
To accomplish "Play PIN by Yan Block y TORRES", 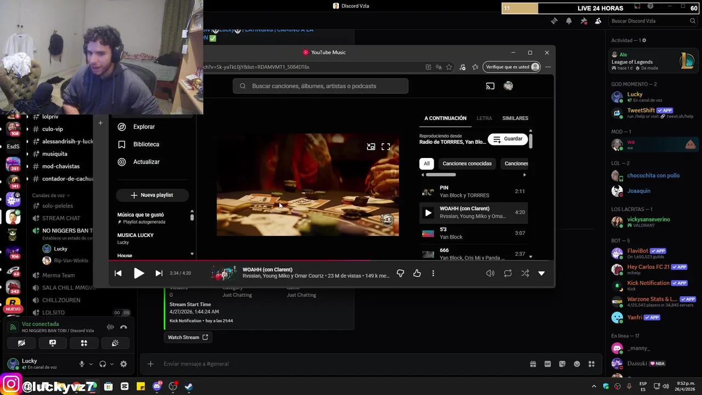I will pyautogui.click(x=474, y=191).
